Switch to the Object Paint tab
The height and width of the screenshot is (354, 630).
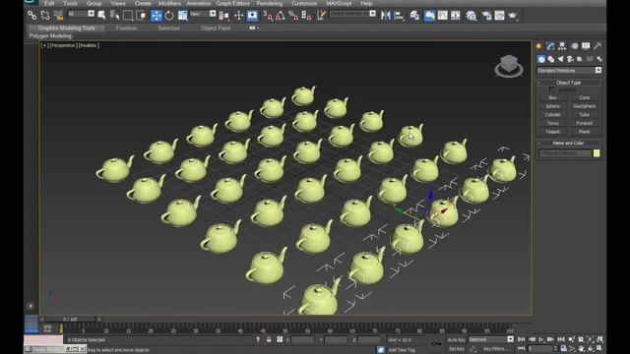216,29
